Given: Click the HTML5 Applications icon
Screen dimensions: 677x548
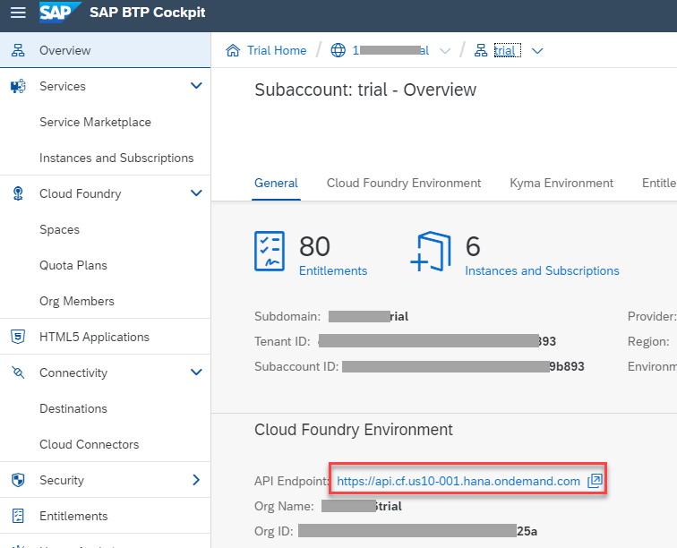Looking at the screenshot, I should pos(18,337).
